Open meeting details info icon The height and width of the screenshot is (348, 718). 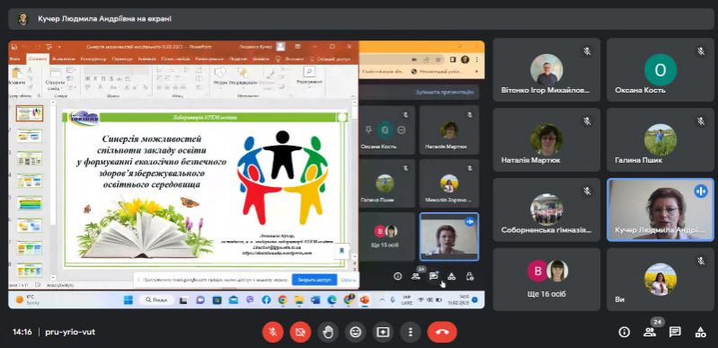point(624,332)
